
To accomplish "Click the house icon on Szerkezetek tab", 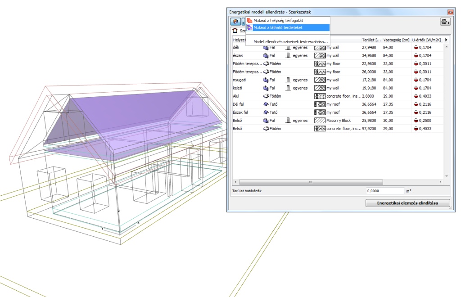I will [235, 31].
